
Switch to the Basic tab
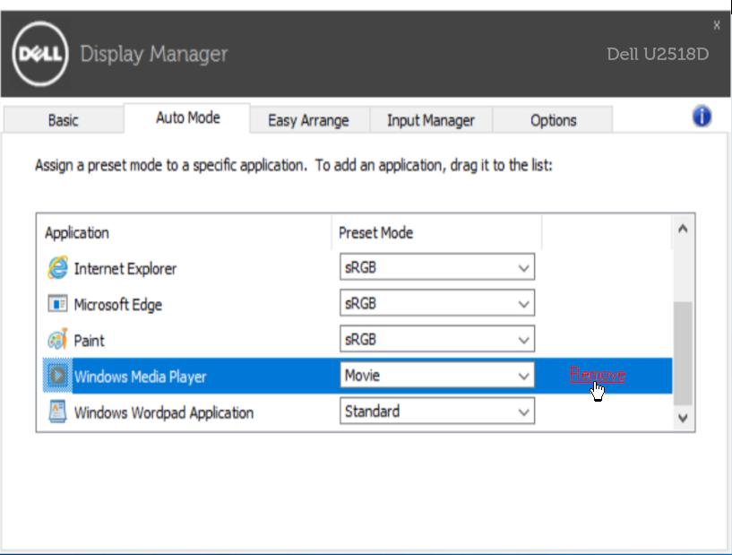tap(64, 120)
